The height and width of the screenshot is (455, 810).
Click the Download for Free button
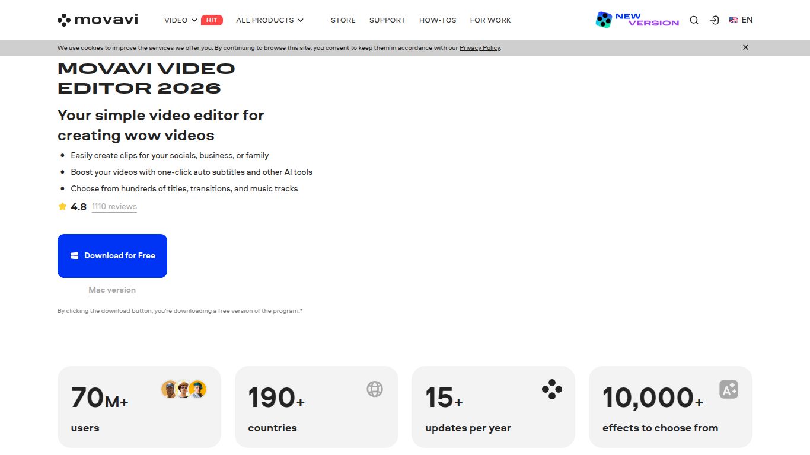pos(112,256)
